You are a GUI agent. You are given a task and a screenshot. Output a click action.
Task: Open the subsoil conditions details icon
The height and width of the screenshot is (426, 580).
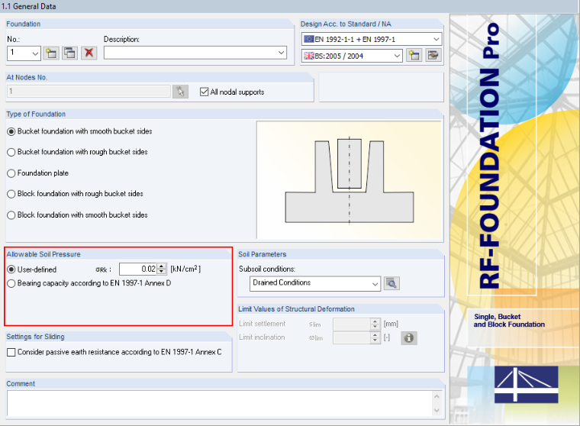pos(391,284)
